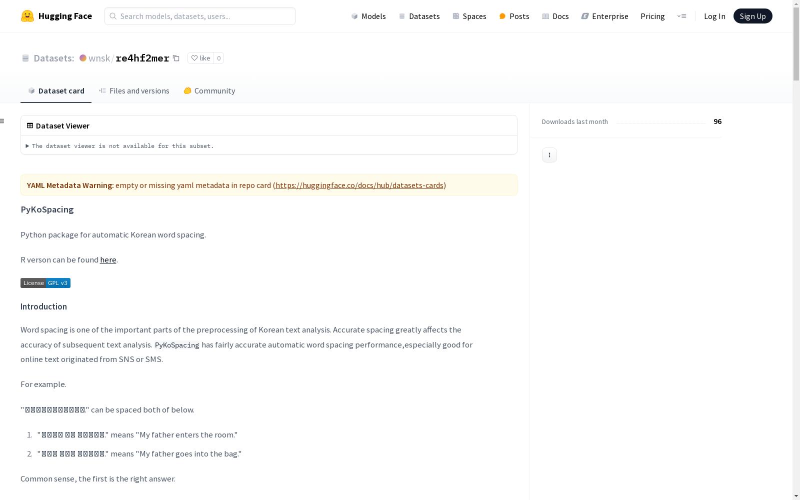Click the Hugging Face logo emoji

coord(27,16)
